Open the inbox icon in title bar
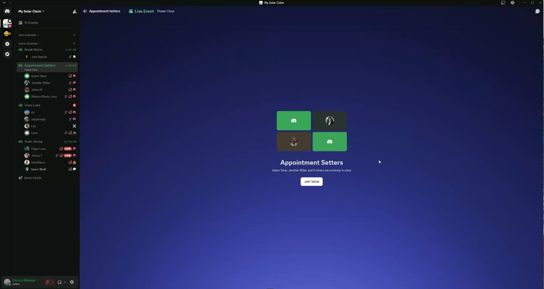This screenshot has height=289, width=544. coord(503,3)
